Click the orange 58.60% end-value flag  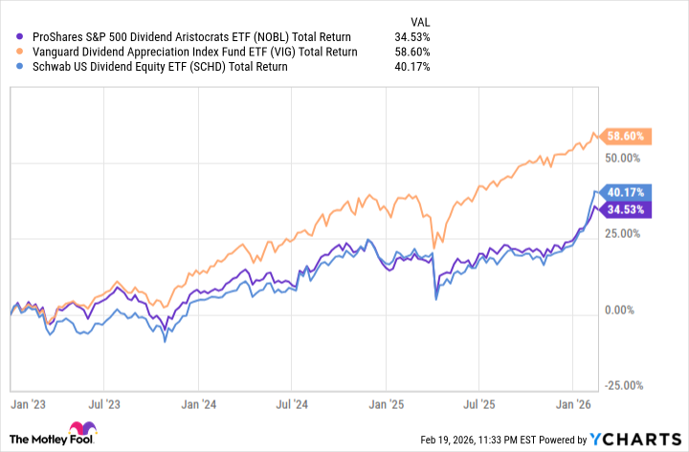point(627,136)
